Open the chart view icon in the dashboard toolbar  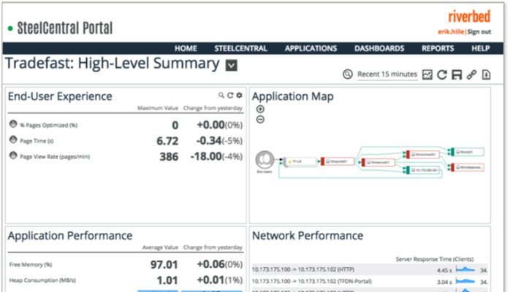coord(427,74)
